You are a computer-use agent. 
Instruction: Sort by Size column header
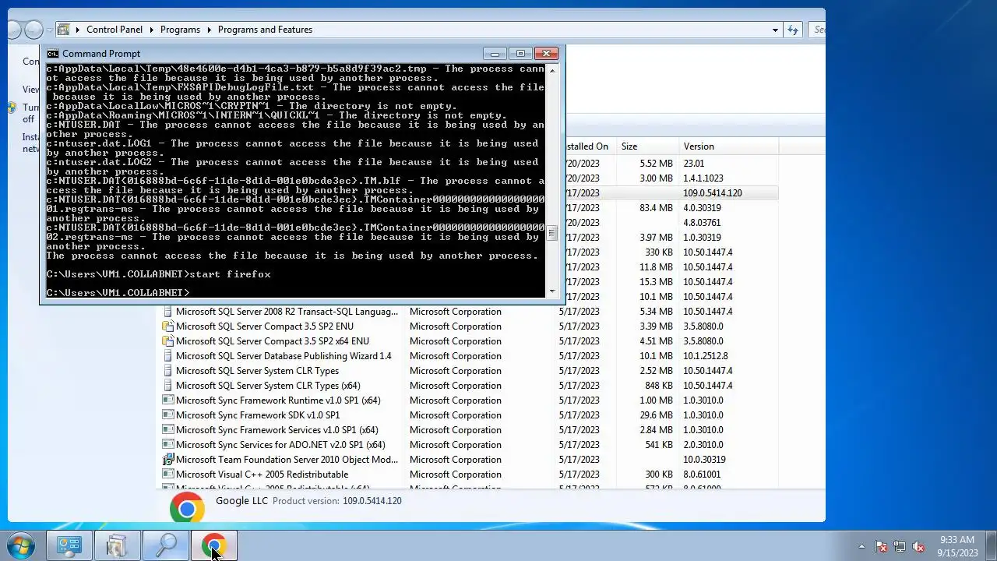pyautogui.click(x=646, y=146)
